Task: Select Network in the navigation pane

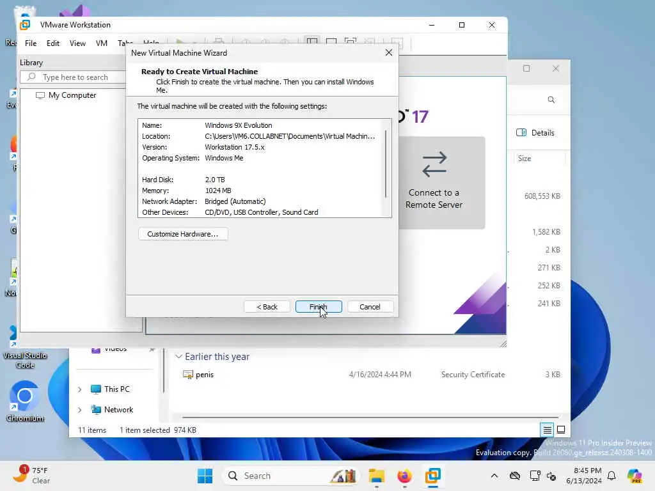Action: (x=112, y=410)
